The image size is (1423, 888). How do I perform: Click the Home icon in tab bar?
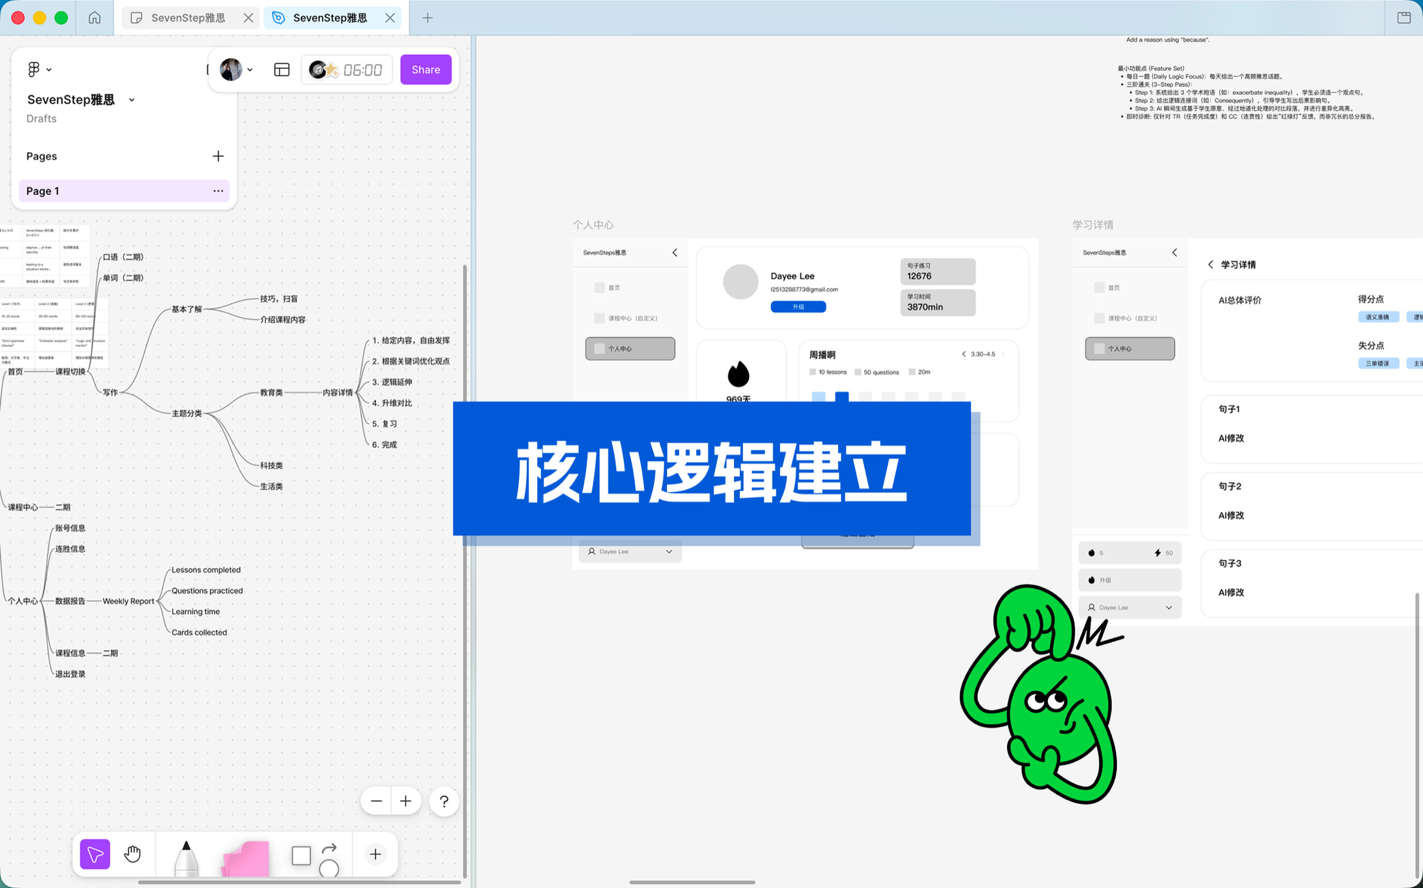pyautogui.click(x=95, y=18)
